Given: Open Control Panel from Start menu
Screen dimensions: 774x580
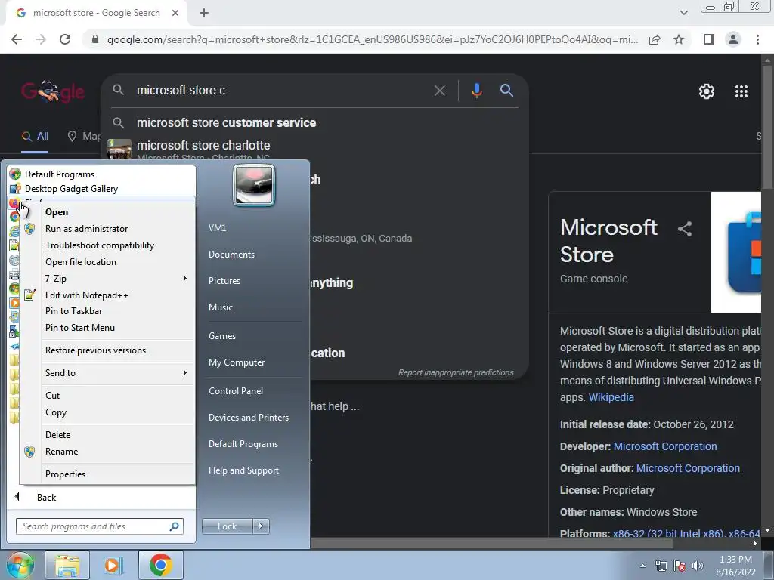Looking at the screenshot, I should [236, 391].
